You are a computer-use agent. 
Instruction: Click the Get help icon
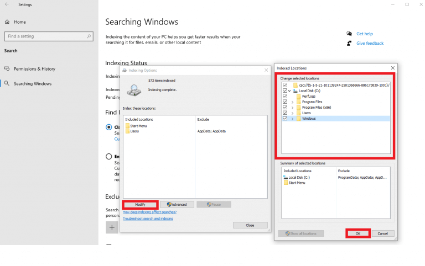pyautogui.click(x=349, y=34)
